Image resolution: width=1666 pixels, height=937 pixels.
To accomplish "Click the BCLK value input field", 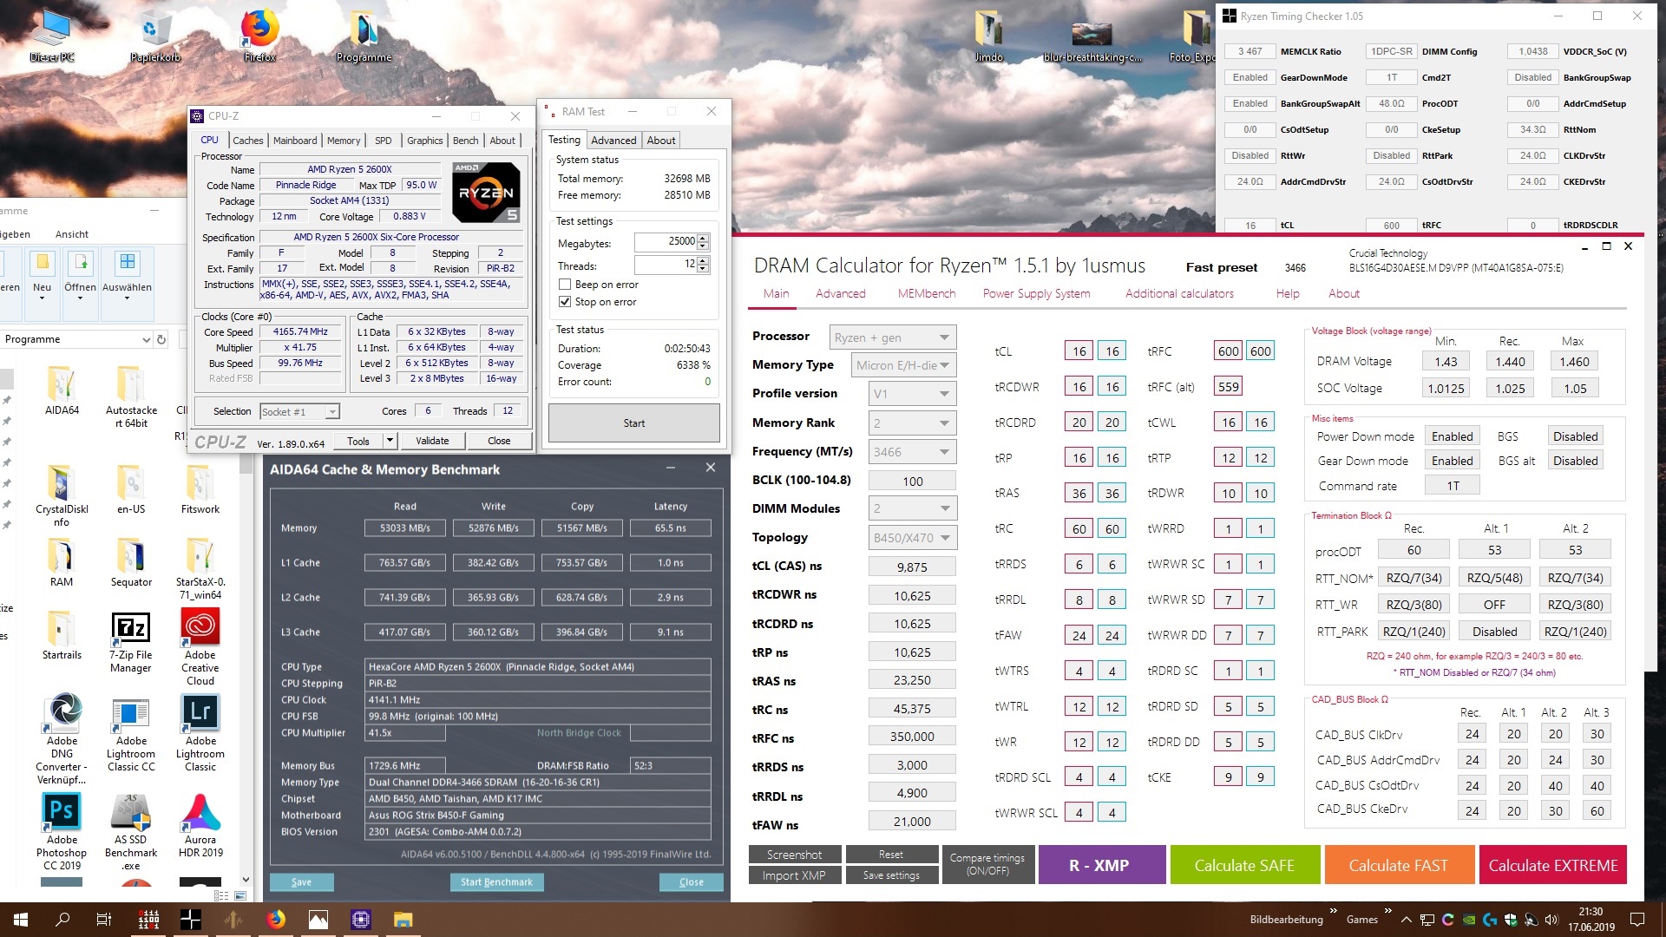I will (x=912, y=481).
